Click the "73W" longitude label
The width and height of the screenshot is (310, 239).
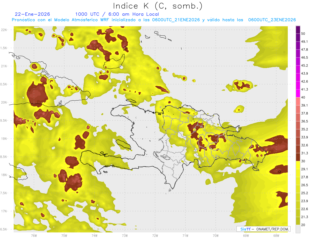coord(125,235)
